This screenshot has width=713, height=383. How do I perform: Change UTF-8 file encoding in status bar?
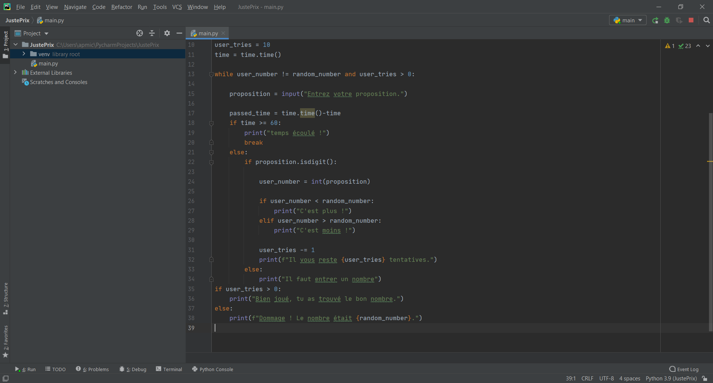click(606, 379)
